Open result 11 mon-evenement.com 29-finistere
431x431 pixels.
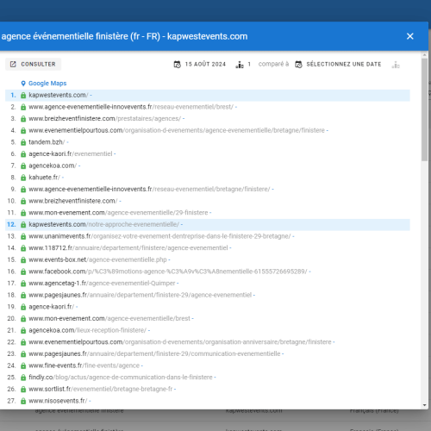point(118,213)
